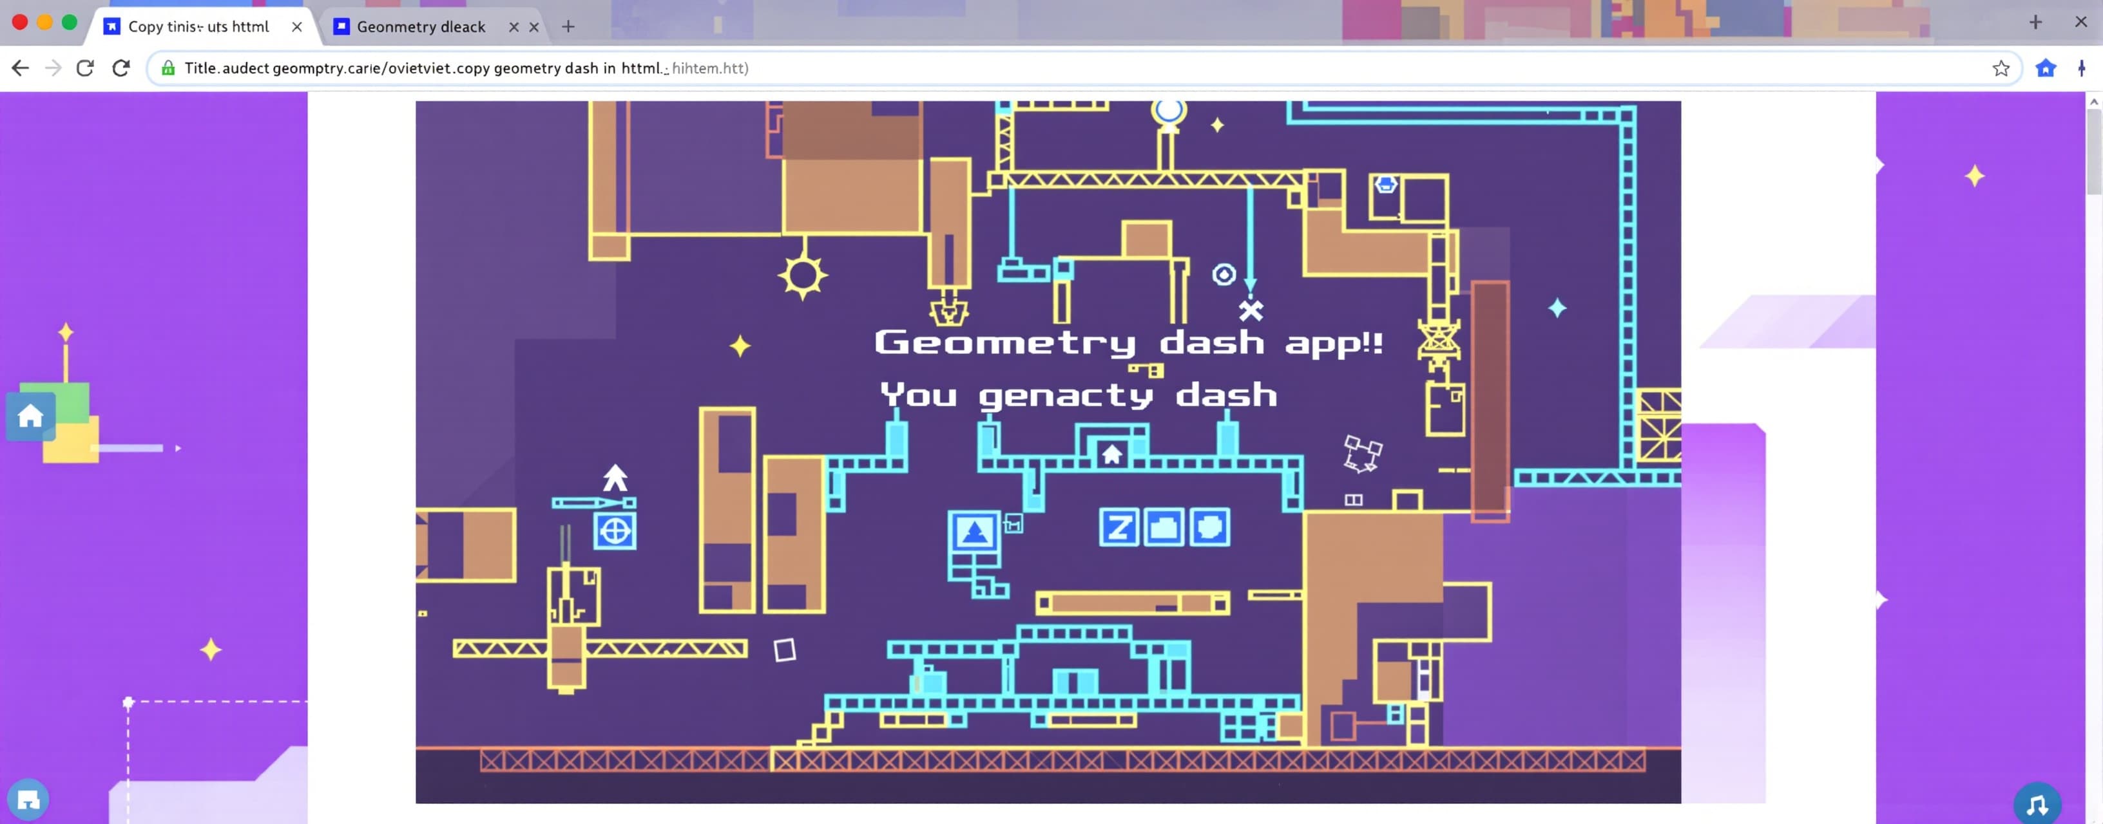Image resolution: width=2103 pixels, height=824 pixels.
Task: Click the browser forward arrow
Action: [x=53, y=68]
